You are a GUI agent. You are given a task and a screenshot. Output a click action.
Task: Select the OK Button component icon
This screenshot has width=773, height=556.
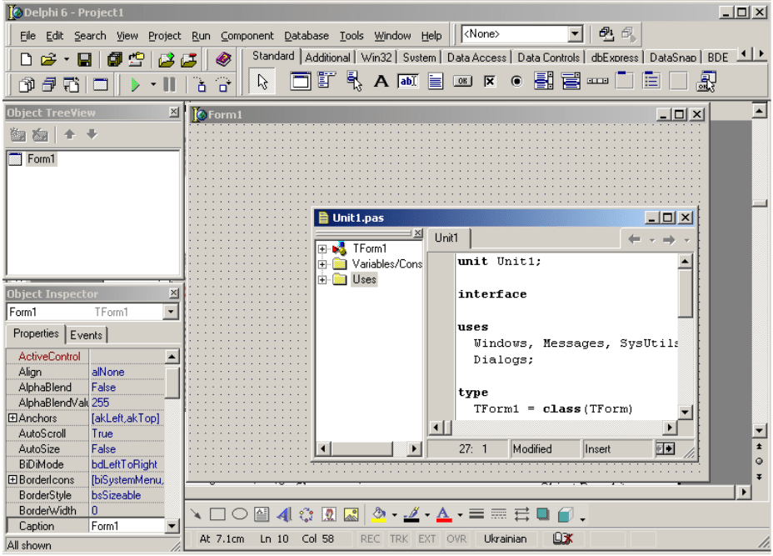[x=462, y=81]
